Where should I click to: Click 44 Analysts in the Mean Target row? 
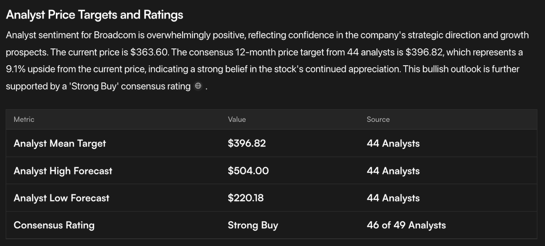point(393,144)
